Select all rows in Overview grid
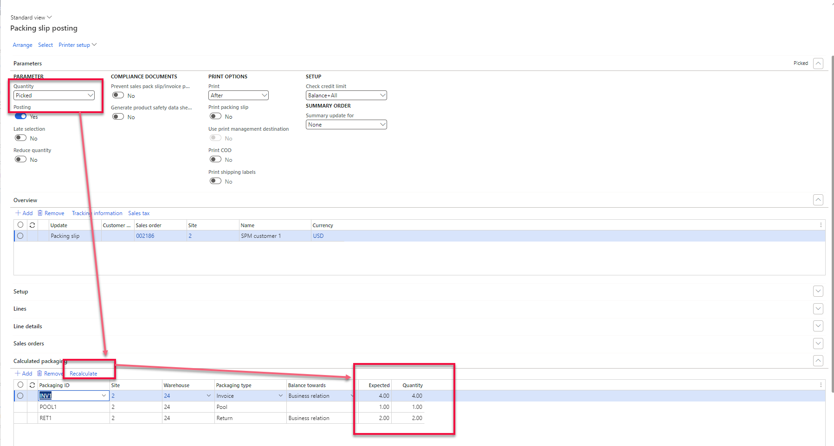 click(x=20, y=225)
